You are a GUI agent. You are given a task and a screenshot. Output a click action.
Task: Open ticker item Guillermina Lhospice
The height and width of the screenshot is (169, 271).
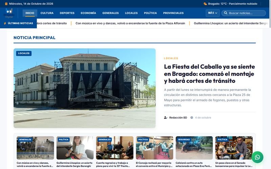click(x=231, y=23)
